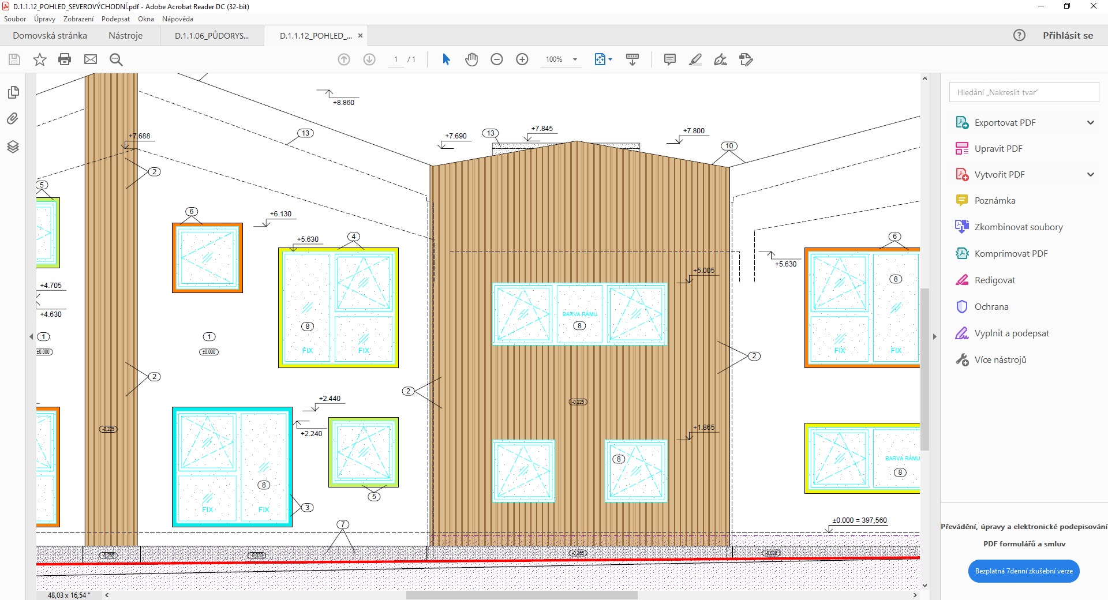The image size is (1108, 600).
Task: Open the attachments paperclip panel
Action: point(13,119)
